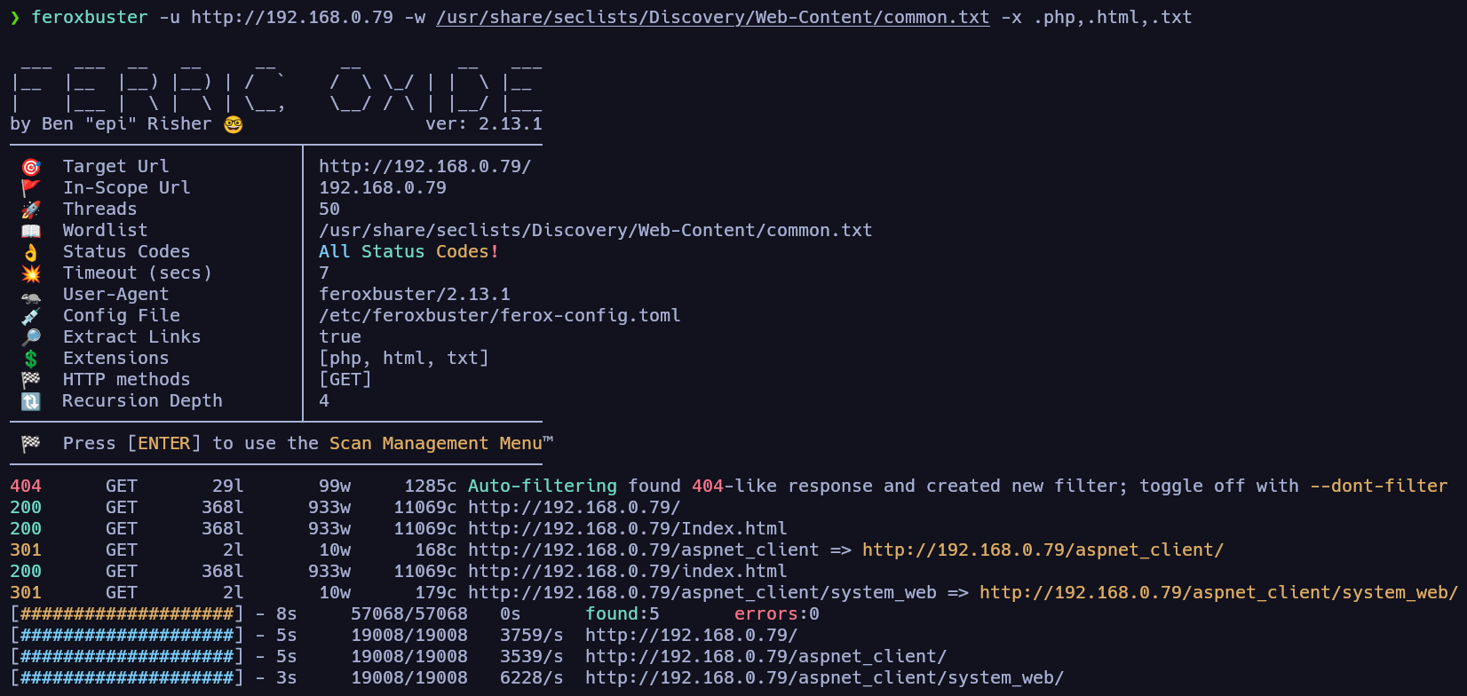Click the blue progress bar at 6228/s
This screenshot has height=696, width=1467.
click(x=127, y=678)
